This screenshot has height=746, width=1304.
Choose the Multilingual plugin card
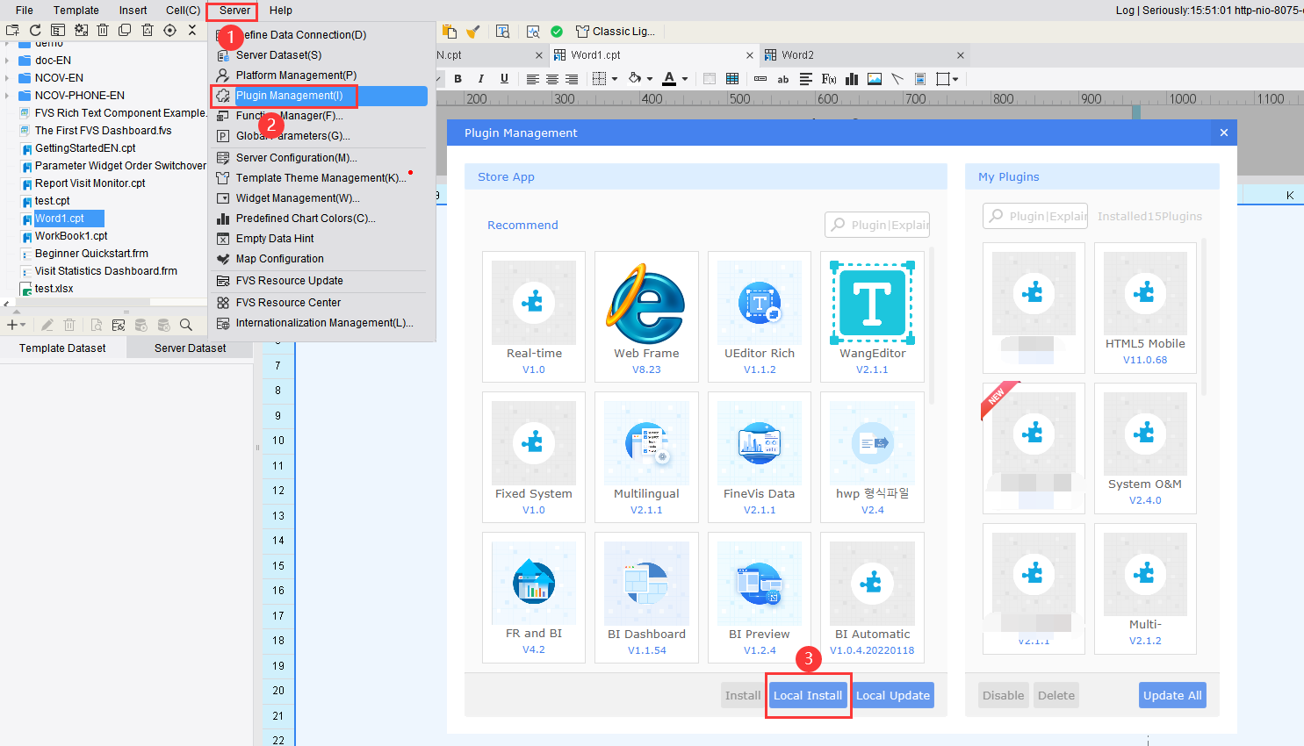coord(646,457)
